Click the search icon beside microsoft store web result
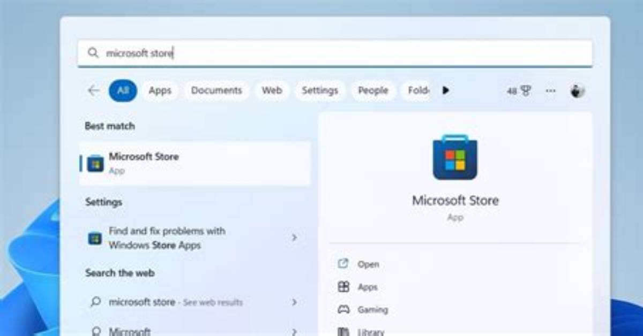This screenshot has height=336, width=643. click(95, 302)
